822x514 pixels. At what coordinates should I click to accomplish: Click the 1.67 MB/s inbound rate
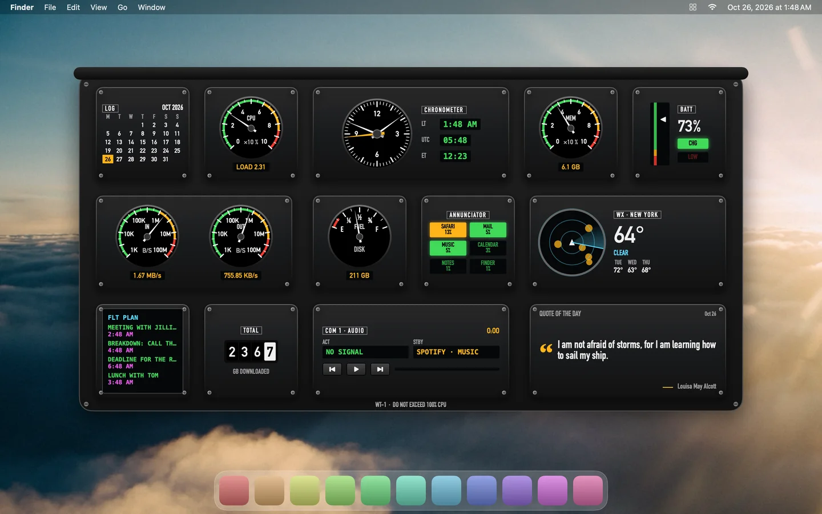147,275
